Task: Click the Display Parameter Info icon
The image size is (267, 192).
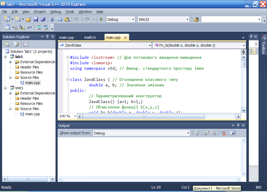Action: click(15, 27)
